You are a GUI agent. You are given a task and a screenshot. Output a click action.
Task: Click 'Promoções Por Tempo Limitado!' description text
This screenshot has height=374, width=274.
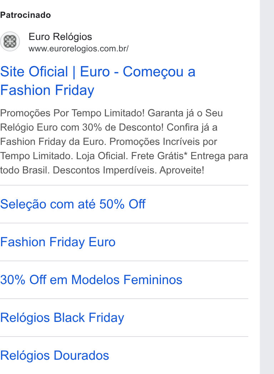click(72, 113)
